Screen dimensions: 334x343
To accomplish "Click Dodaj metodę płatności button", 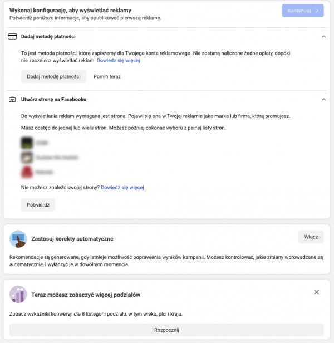I will click(53, 76).
